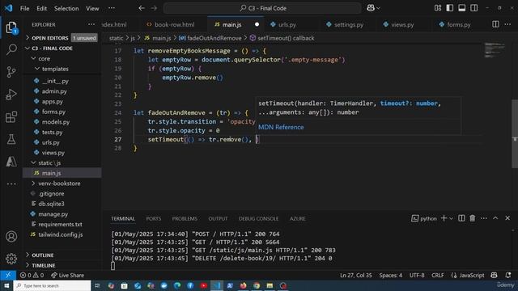The width and height of the screenshot is (518, 291).
Task: Toggle primary side bar visibility
Action: pos(450,8)
